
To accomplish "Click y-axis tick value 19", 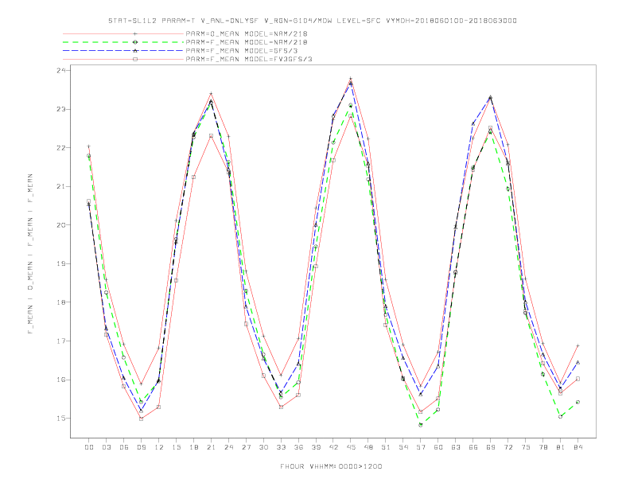I will coord(61,263).
